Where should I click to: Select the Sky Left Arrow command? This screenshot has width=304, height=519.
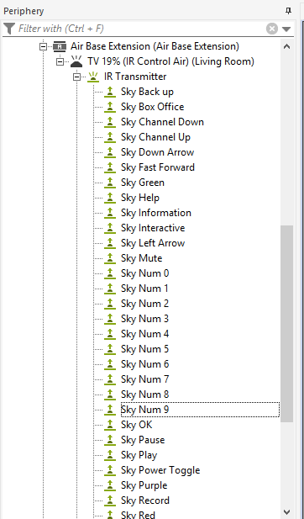[153, 243]
